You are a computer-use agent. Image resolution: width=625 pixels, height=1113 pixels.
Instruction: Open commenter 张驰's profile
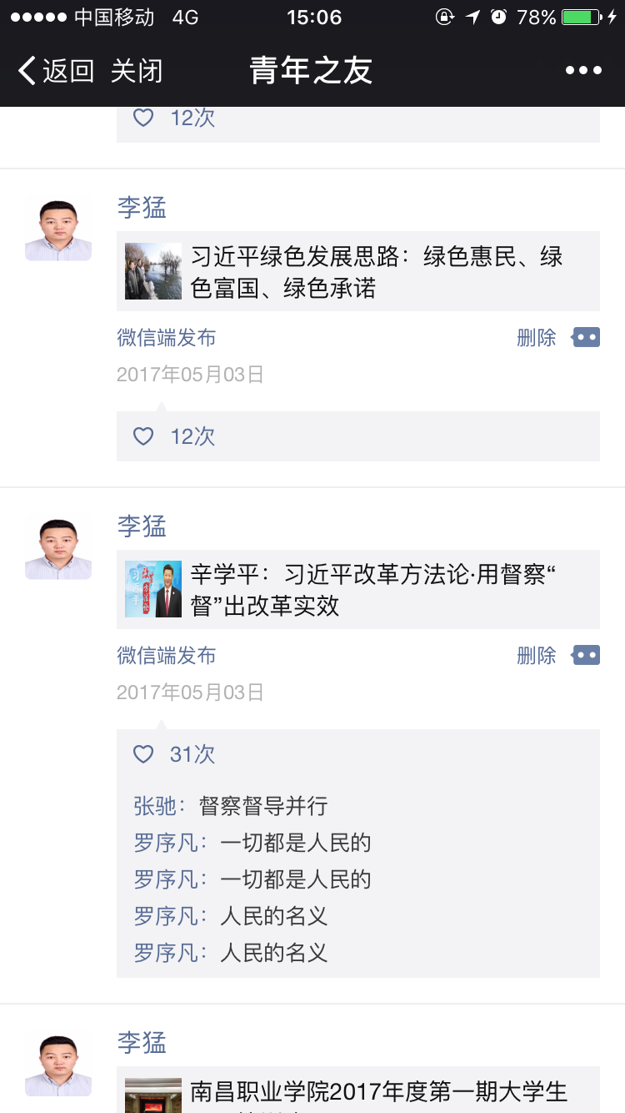[x=155, y=806]
